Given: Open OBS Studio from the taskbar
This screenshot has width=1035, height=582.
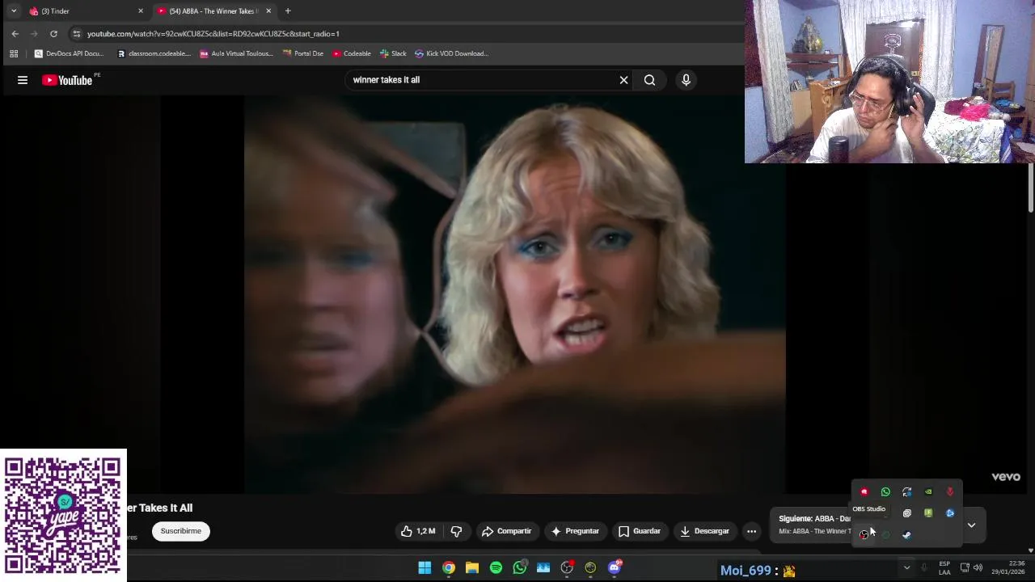Looking at the screenshot, I should pos(567,567).
